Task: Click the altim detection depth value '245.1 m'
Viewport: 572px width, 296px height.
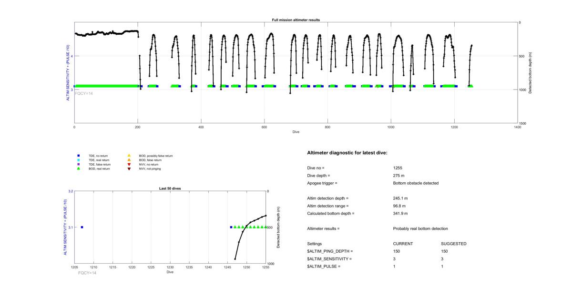Action: pyautogui.click(x=400, y=198)
